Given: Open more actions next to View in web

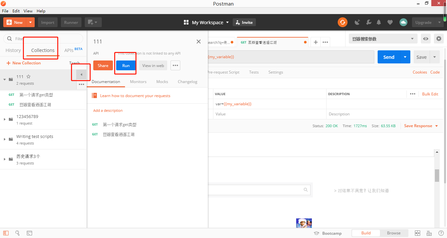Looking at the screenshot, I should (175, 65).
